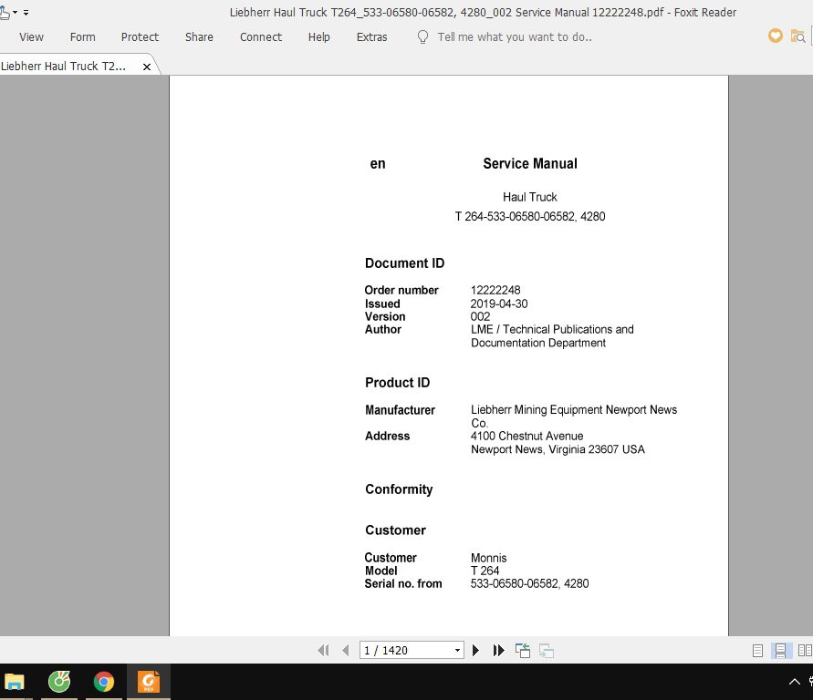Click the Model value T 264
This screenshot has width=813, height=700.
tap(485, 571)
